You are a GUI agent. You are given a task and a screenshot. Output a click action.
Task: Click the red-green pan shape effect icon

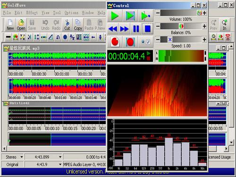pos(220,37)
